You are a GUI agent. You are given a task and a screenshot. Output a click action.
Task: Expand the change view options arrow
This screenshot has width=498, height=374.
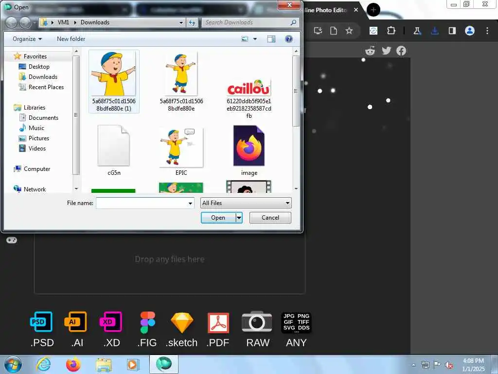pos(255,39)
